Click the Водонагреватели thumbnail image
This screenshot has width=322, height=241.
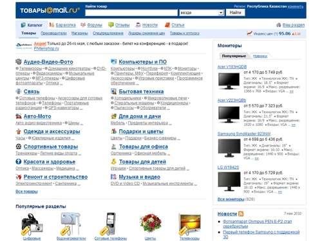(x=70, y=224)
